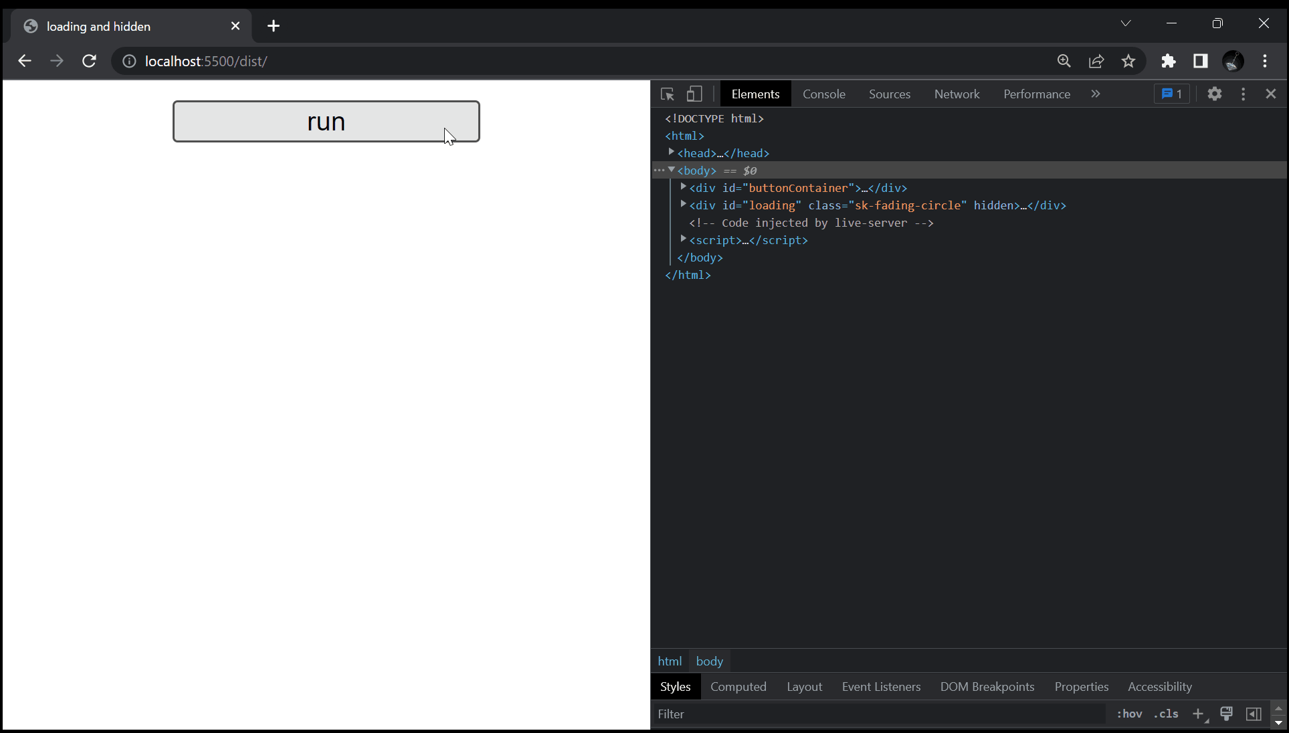Expand the script element node
Viewport: 1289px width, 733px height.
point(683,239)
